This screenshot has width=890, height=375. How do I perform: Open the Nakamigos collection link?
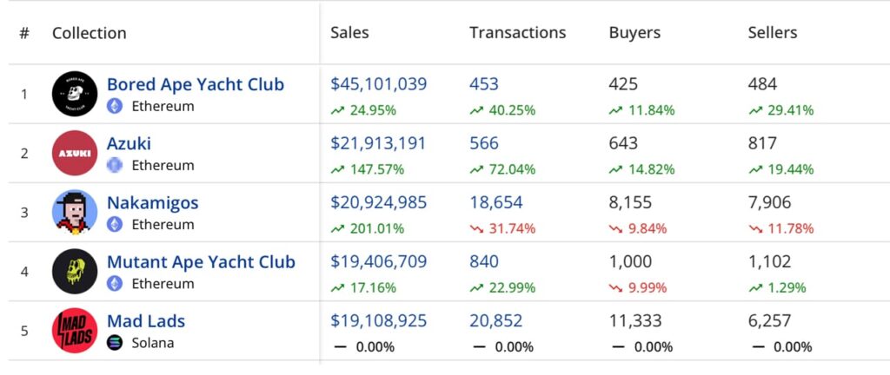pos(152,203)
